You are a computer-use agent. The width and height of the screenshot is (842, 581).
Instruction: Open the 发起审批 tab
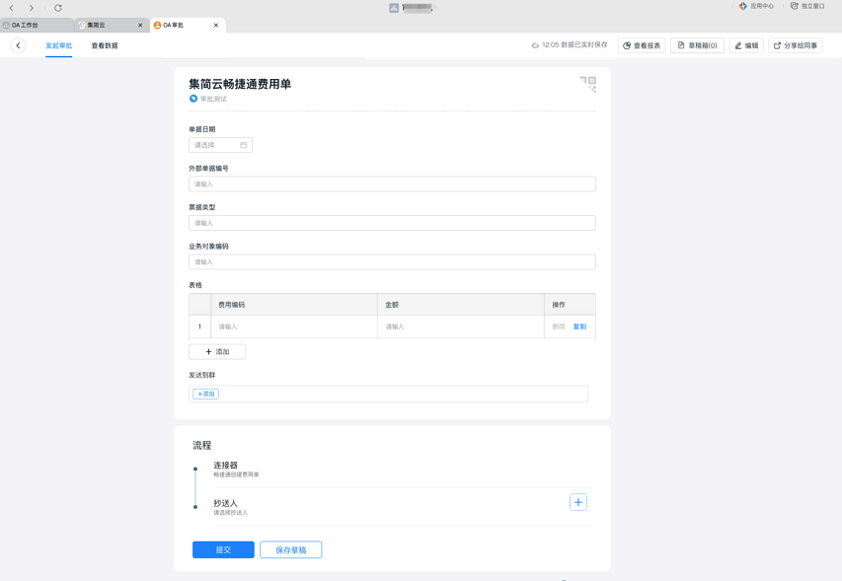(59, 45)
